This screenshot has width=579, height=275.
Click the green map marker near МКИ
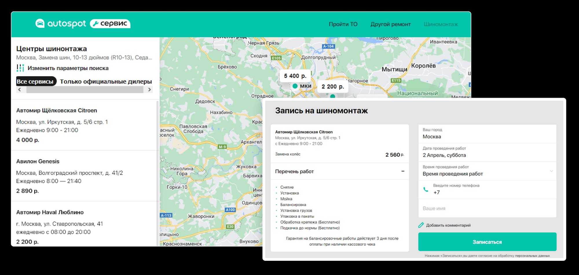295,86
